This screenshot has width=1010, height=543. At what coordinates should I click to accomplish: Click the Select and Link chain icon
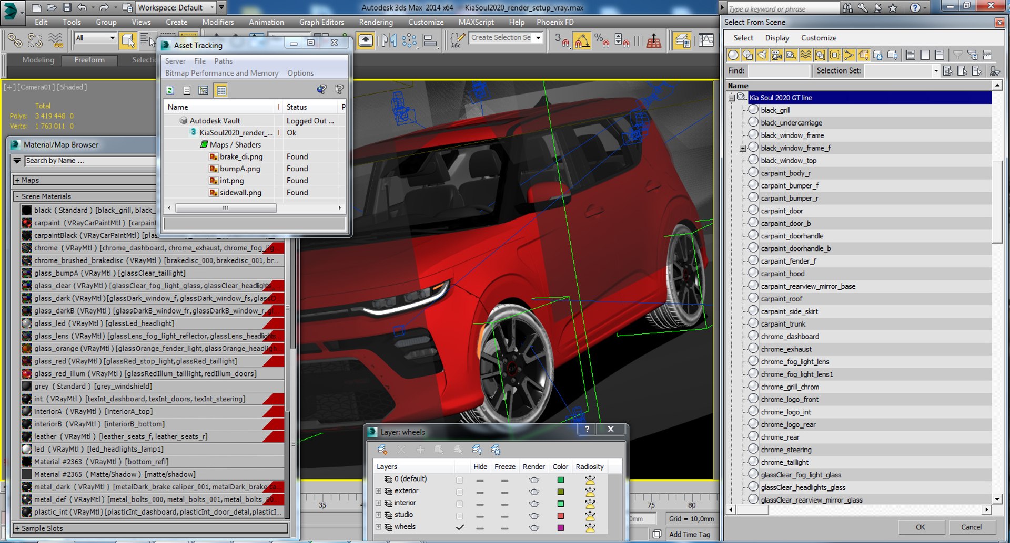[x=15, y=40]
